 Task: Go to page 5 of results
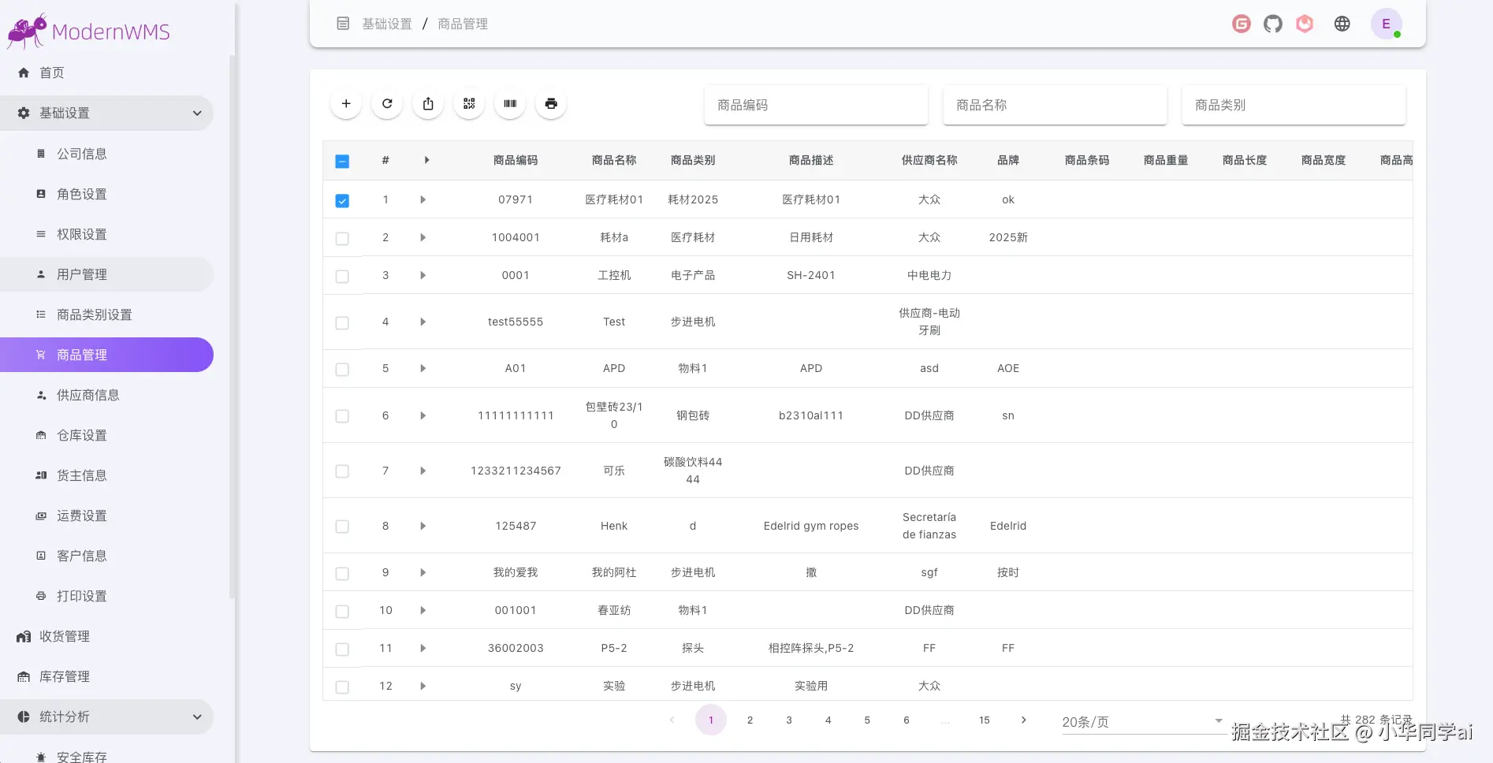(x=867, y=720)
